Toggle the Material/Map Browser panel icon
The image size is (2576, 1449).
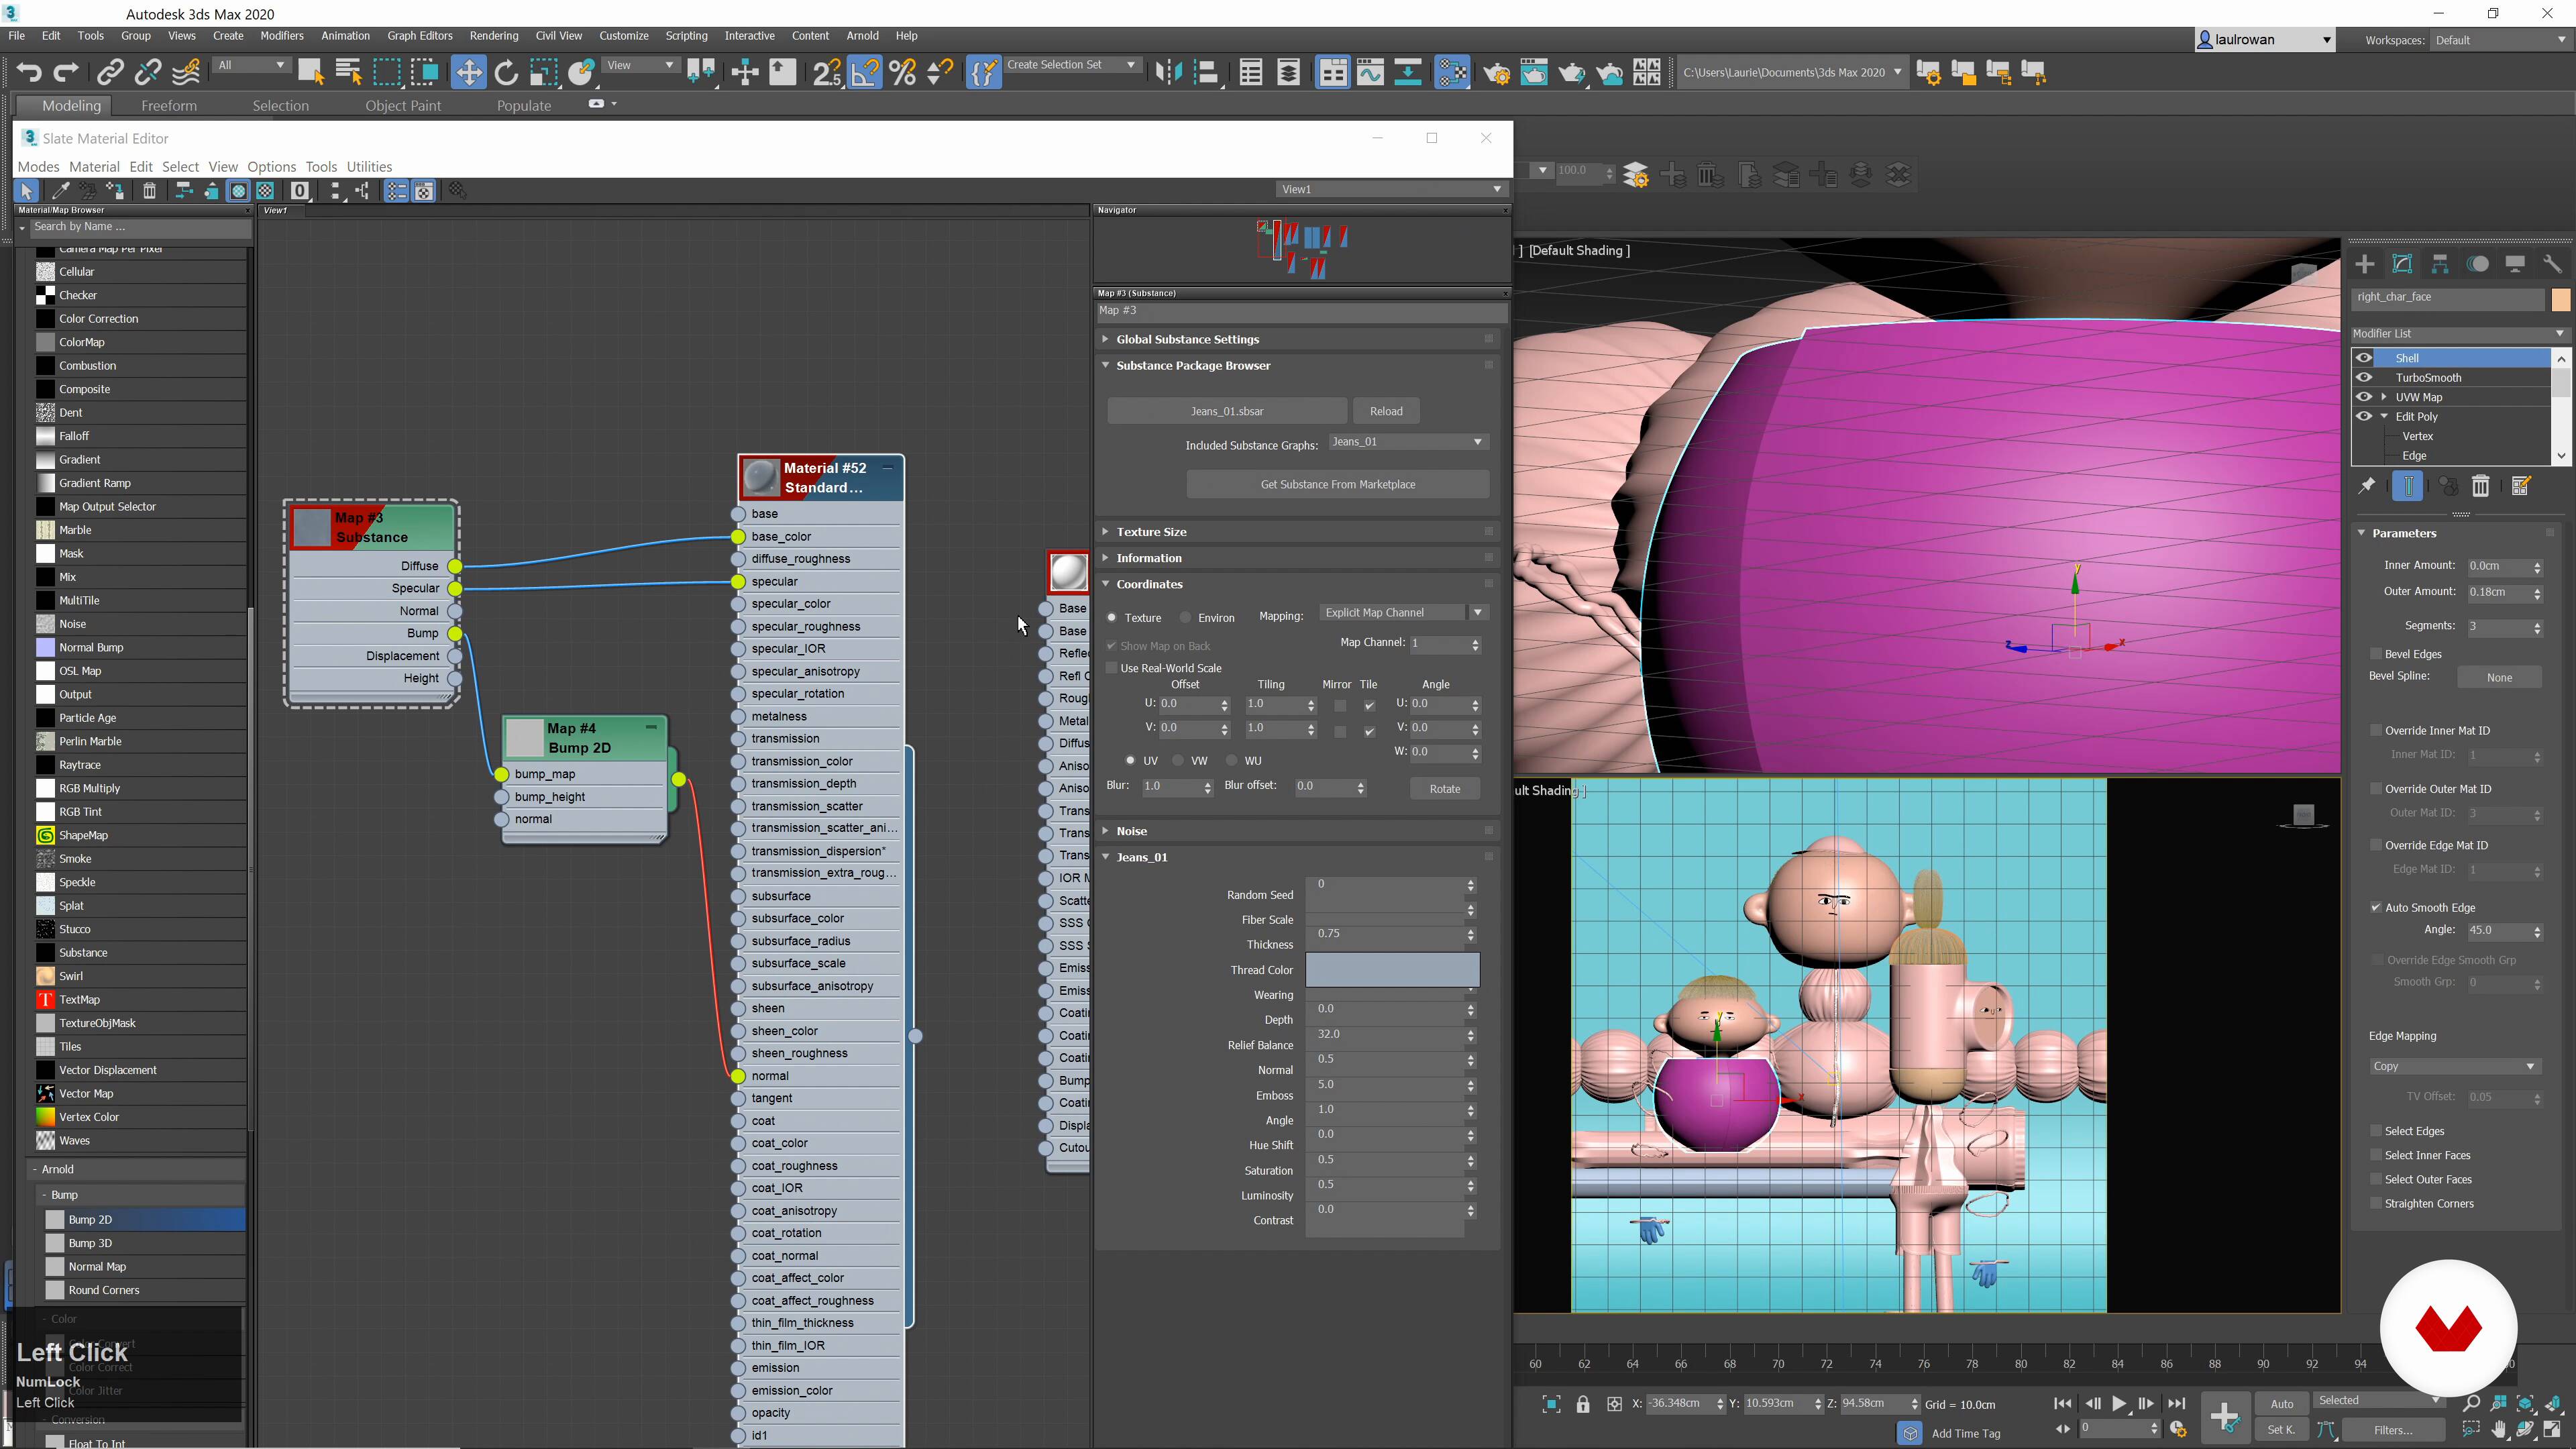(x=397, y=191)
